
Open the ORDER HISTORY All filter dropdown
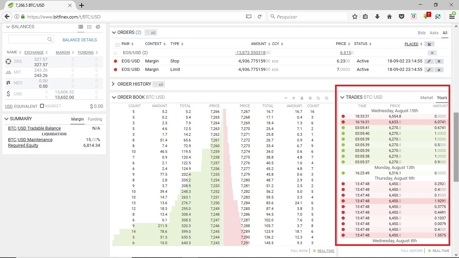[159, 84]
